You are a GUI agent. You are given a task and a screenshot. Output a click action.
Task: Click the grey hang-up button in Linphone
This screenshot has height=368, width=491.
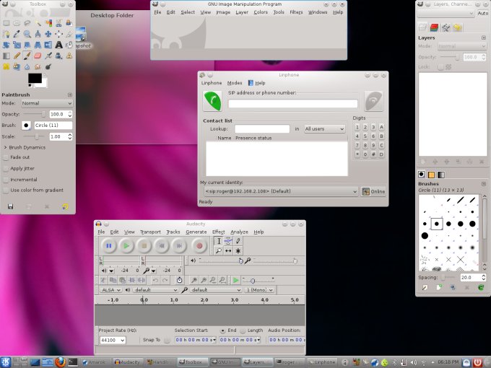tap(374, 101)
